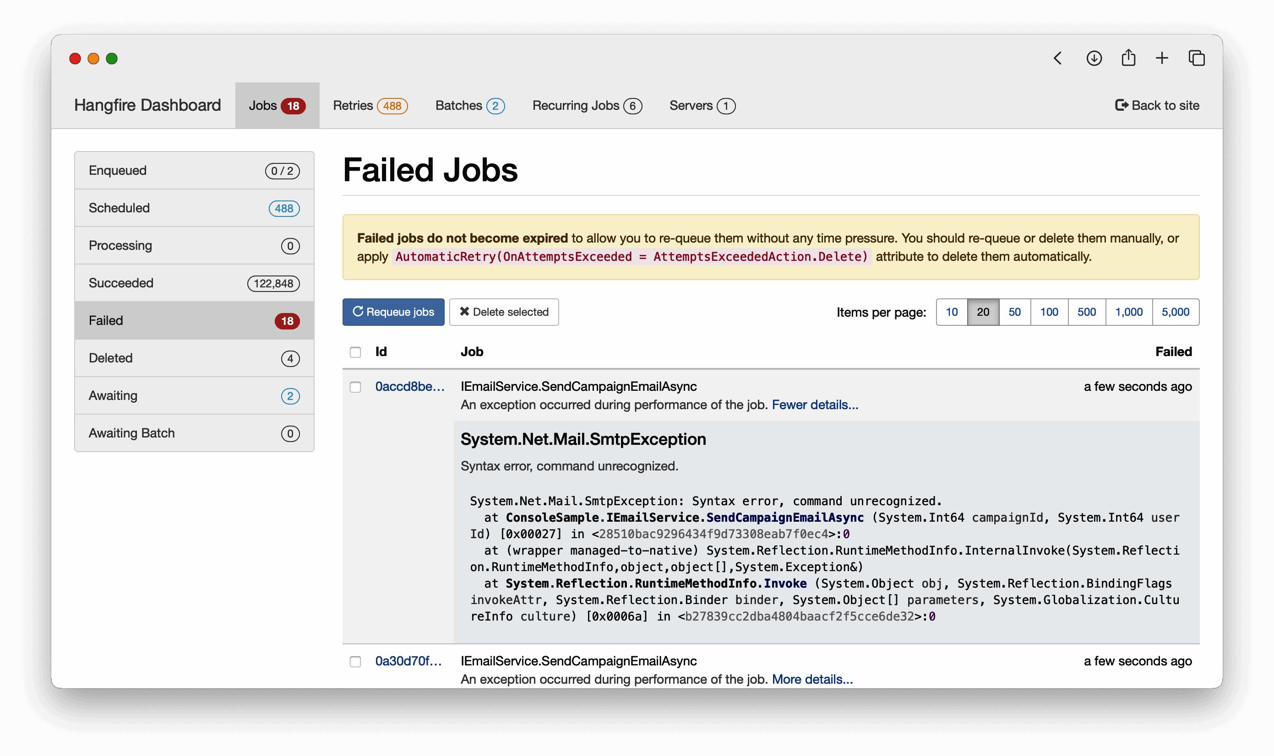Expand exception with More details link
1274x756 pixels.
[x=812, y=680]
